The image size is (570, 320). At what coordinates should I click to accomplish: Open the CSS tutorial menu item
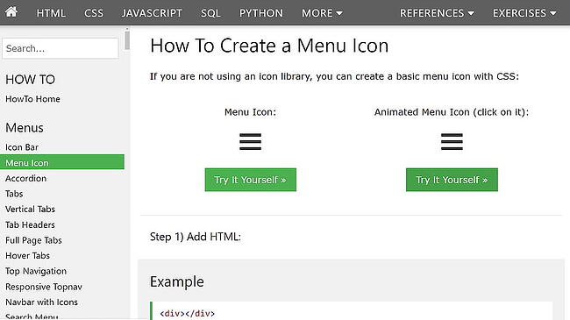(94, 13)
